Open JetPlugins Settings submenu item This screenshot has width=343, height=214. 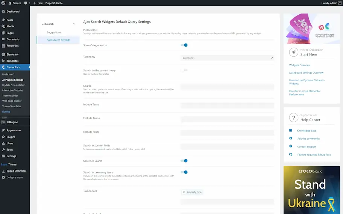[13, 80]
